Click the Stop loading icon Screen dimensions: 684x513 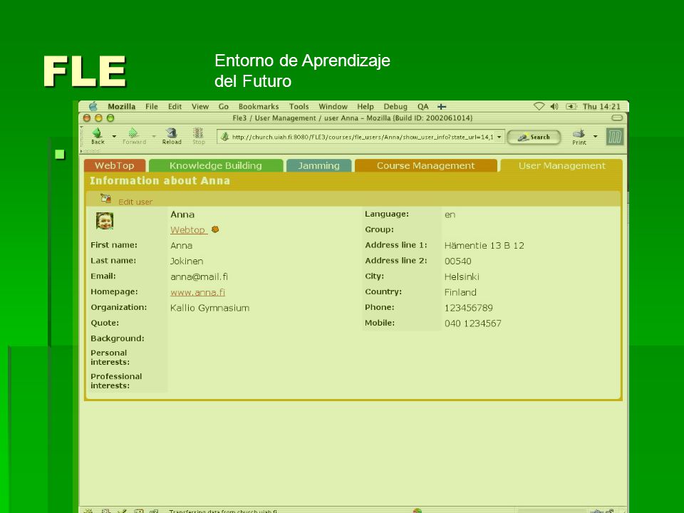[x=199, y=133]
